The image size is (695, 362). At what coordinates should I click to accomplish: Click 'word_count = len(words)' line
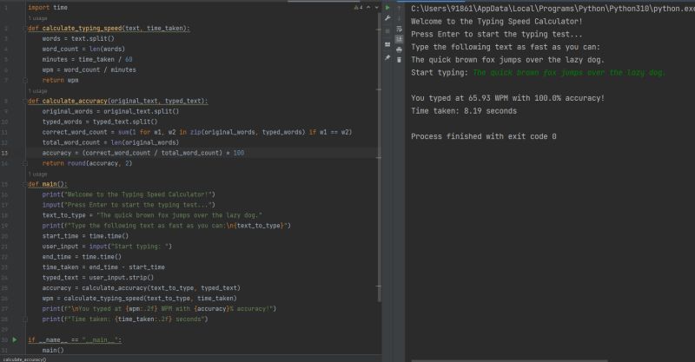coord(83,49)
